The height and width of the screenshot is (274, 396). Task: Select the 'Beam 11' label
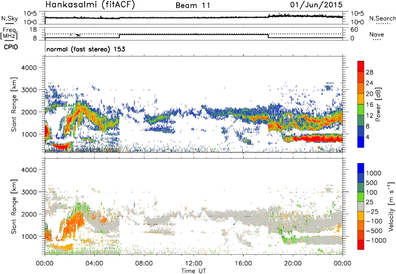tap(193, 5)
